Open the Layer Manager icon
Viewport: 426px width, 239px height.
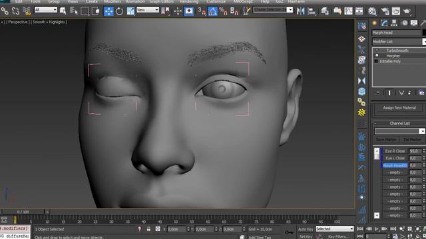tap(325, 11)
